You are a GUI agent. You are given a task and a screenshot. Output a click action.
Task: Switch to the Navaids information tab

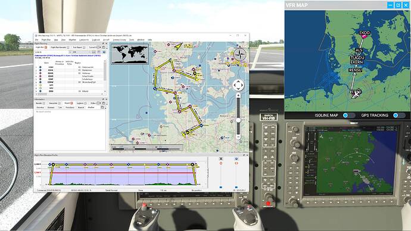pos(39,103)
